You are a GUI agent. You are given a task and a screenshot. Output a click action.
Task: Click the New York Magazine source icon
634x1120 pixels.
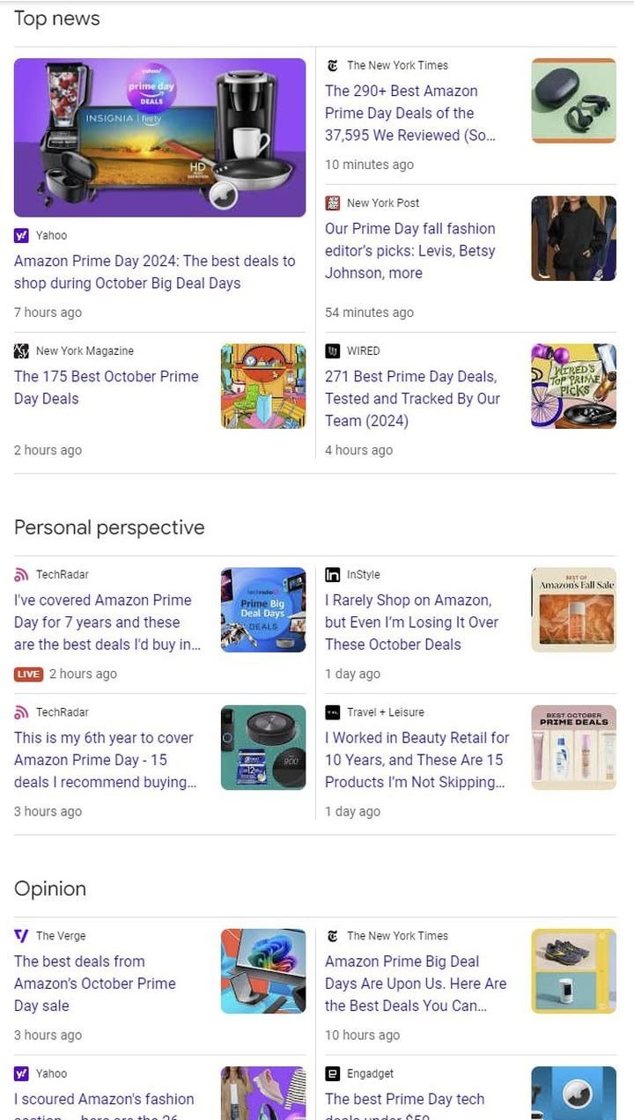click(21, 350)
